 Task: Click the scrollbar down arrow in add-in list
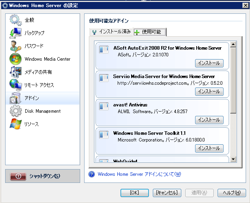pyautogui.click(x=233, y=159)
